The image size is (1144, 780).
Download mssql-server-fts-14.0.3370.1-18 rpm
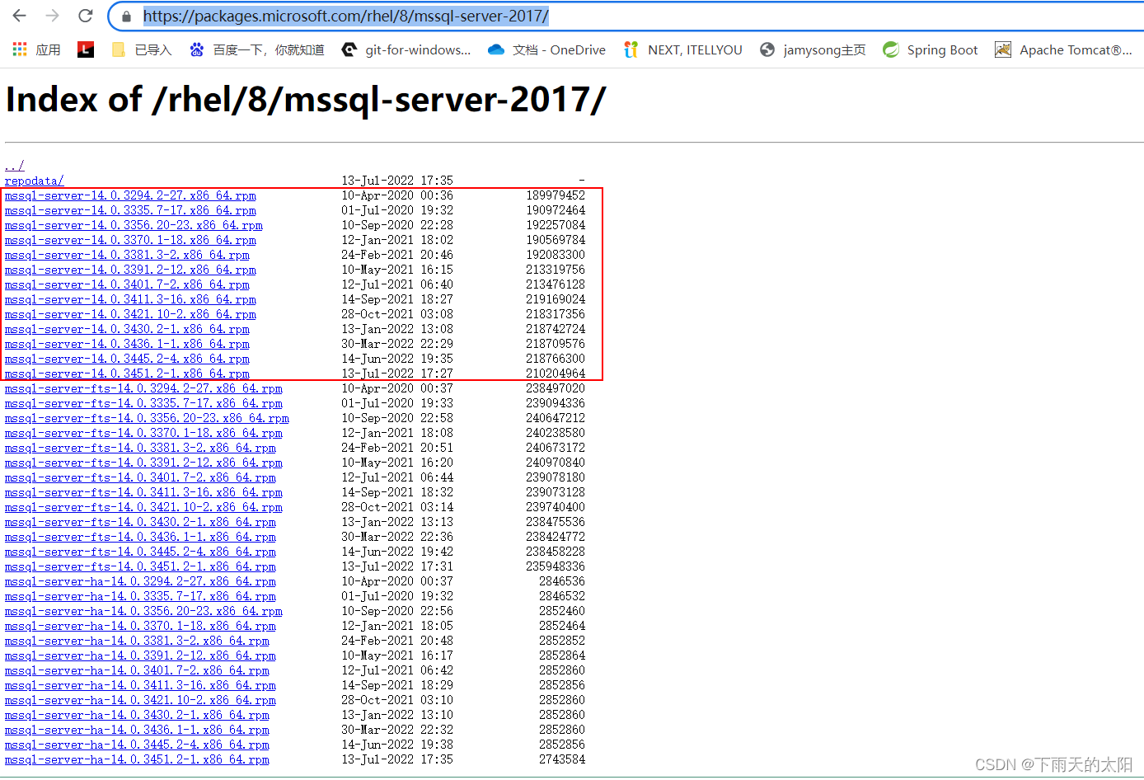coord(143,433)
